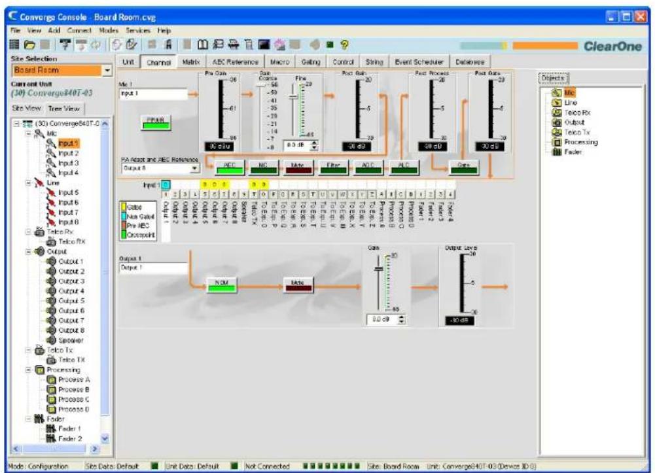The image size is (655, 473).
Task: Select the Processing object in Objects panel
Action: pyautogui.click(x=575, y=142)
